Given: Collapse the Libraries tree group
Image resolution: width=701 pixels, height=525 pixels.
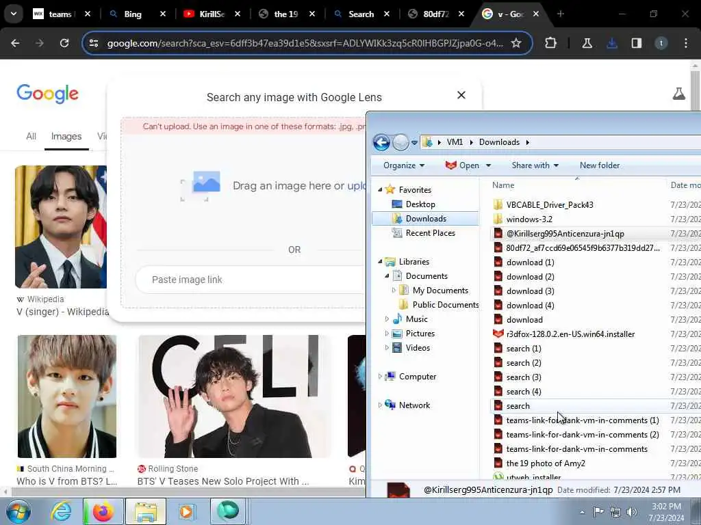Looking at the screenshot, I should pos(380,262).
